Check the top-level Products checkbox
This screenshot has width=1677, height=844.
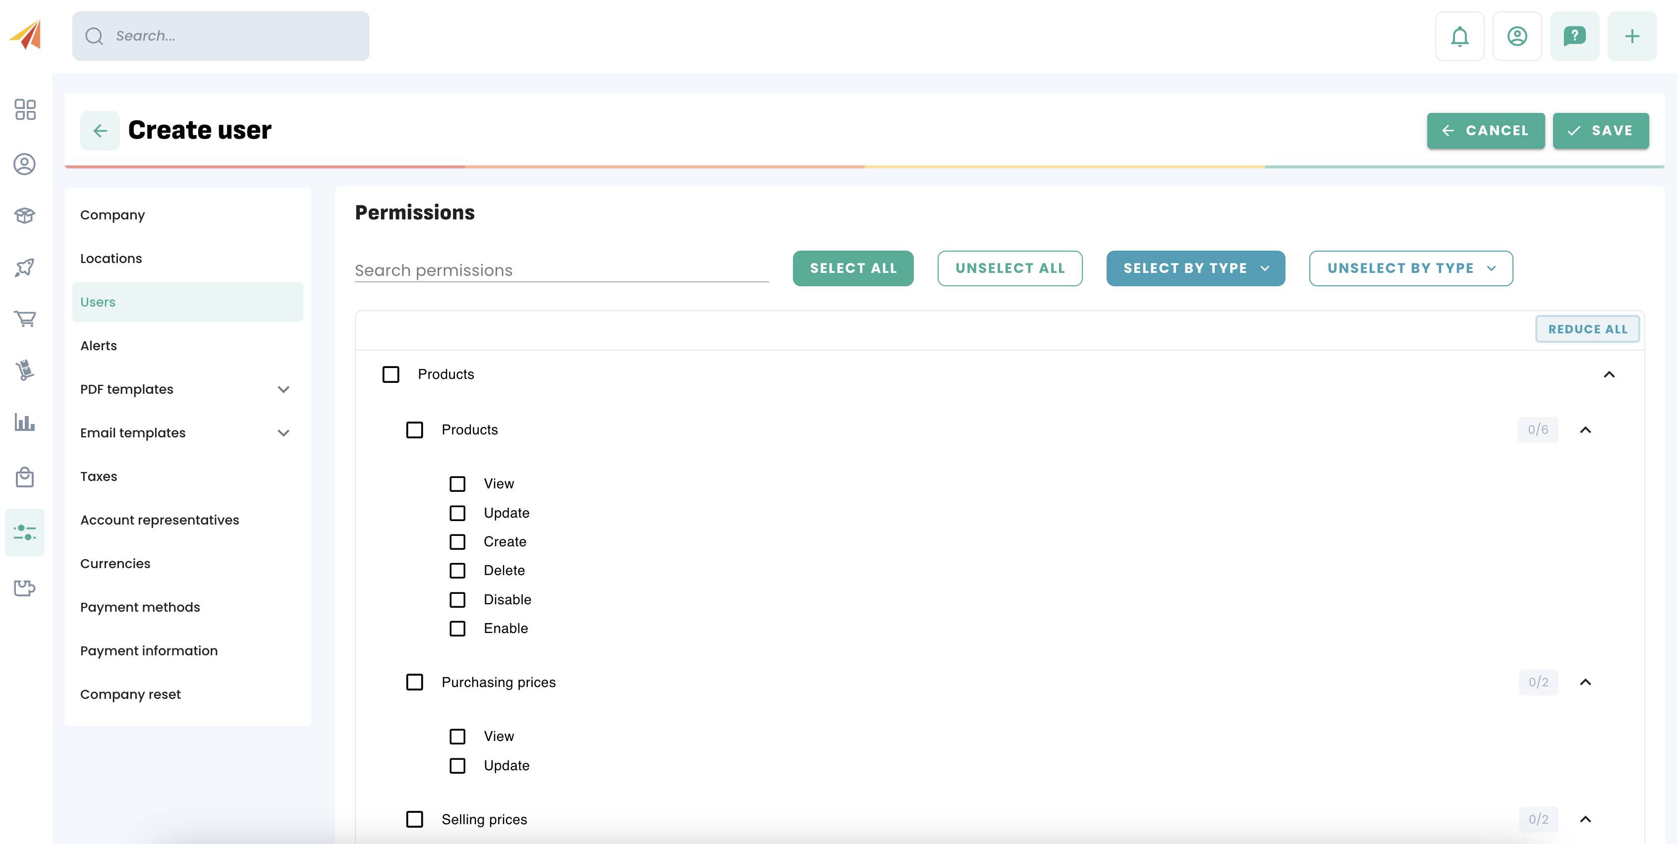pyautogui.click(x=391, y=375)
